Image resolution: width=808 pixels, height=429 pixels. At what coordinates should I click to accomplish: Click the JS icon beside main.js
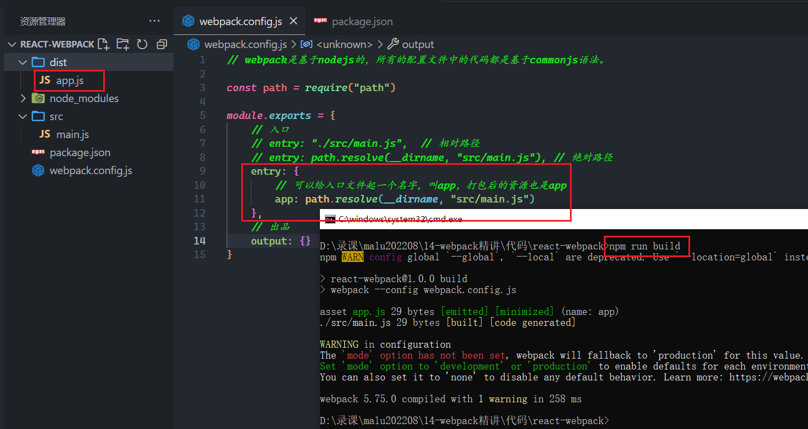(x=45, y=134)
